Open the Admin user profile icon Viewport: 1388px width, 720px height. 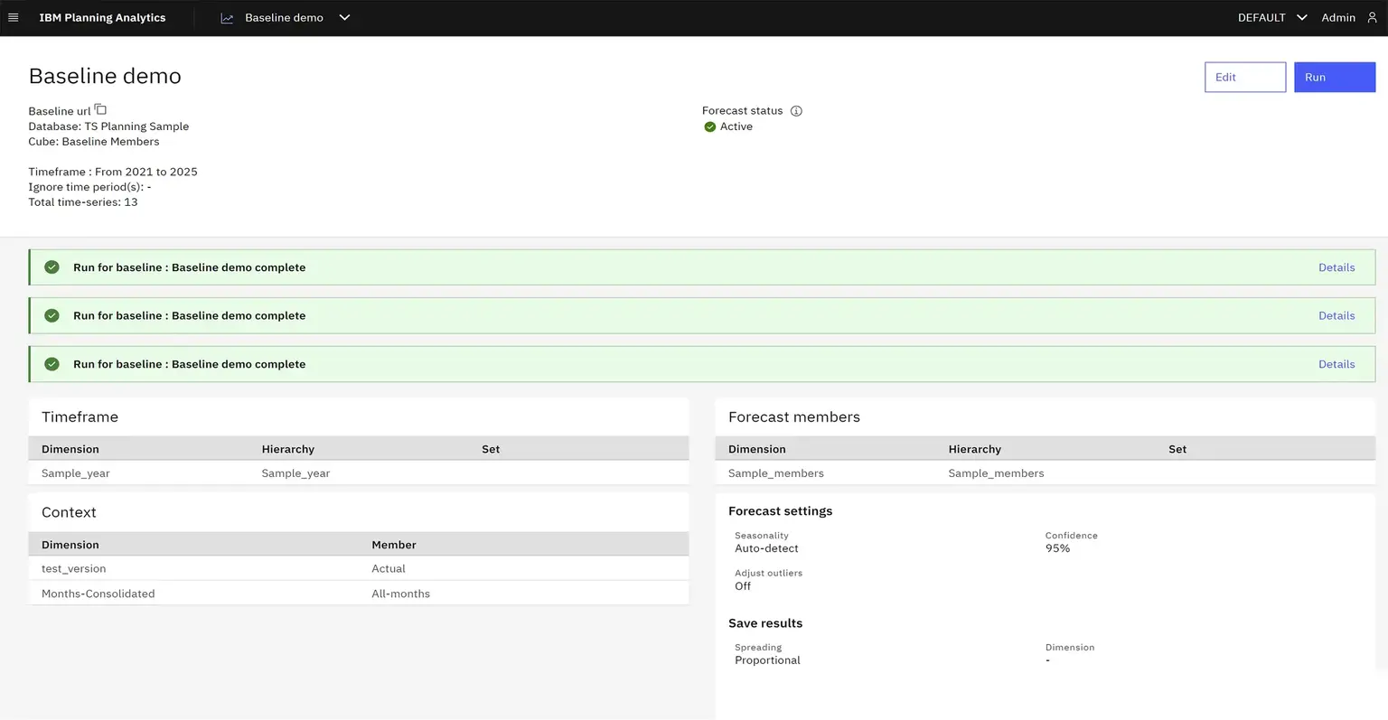click(1372, 17)
